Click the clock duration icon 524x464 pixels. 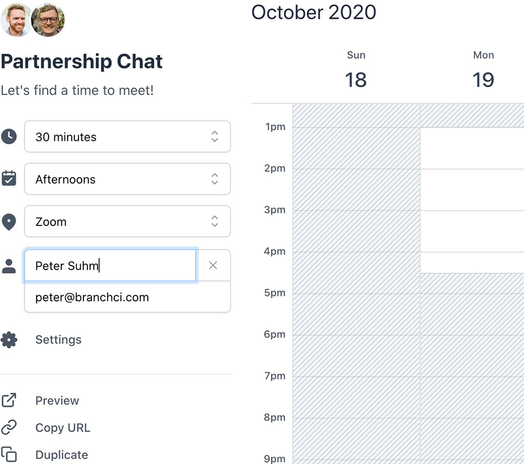[9, 137]
